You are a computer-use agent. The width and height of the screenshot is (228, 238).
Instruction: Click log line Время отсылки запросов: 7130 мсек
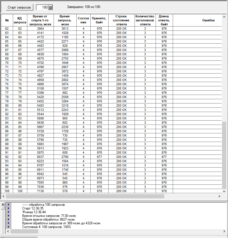pyautogui.click(x=49, y=216)
